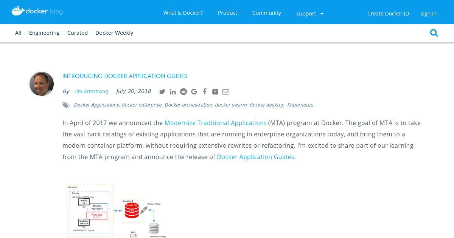The height and width of the screenshot is (238, 454).
Task: Open the Community menu item
Action: [267, 13]
